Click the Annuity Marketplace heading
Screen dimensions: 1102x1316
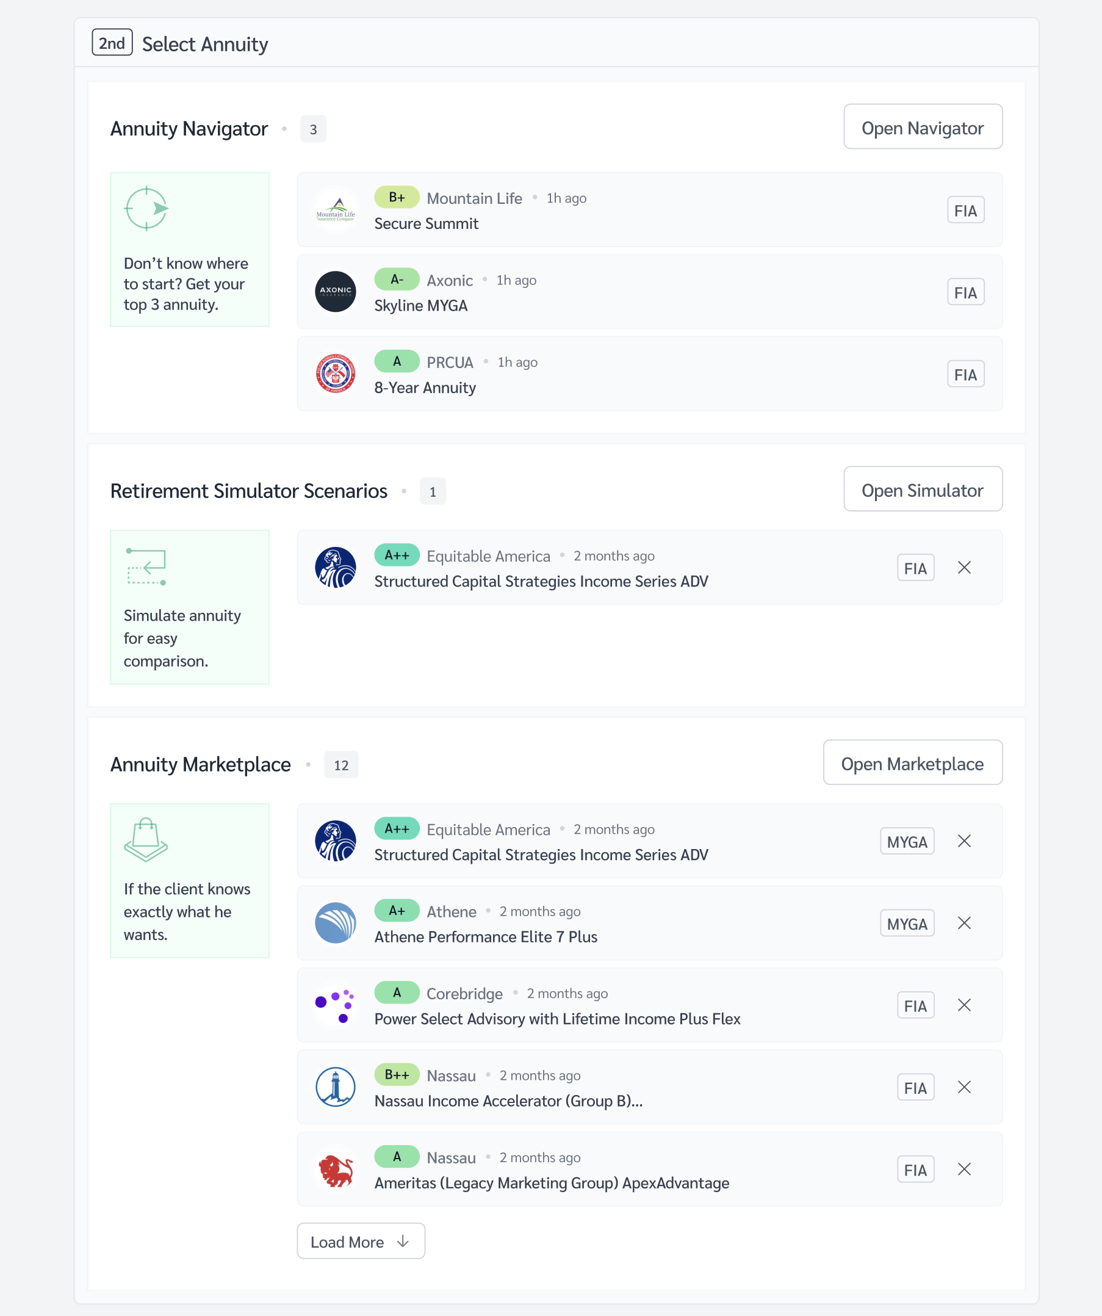201,764
